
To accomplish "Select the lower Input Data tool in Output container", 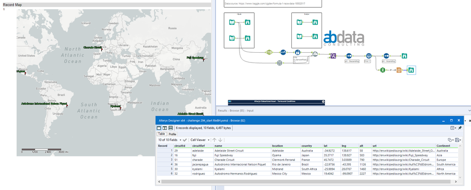I will (299, 36).
